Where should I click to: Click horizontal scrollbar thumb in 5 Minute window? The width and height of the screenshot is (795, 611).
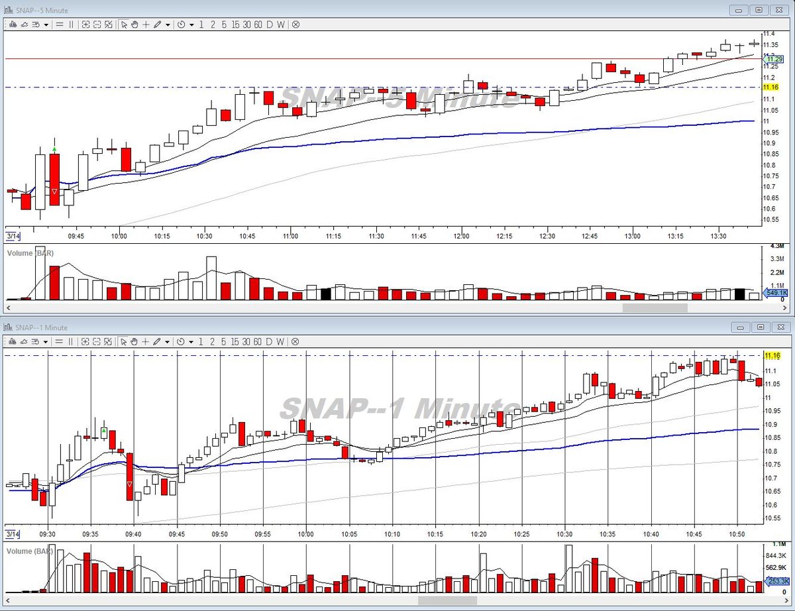655,307
